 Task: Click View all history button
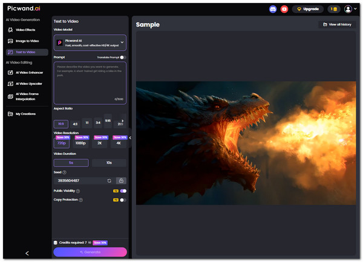pyautogui.click(x=337, y=25)
